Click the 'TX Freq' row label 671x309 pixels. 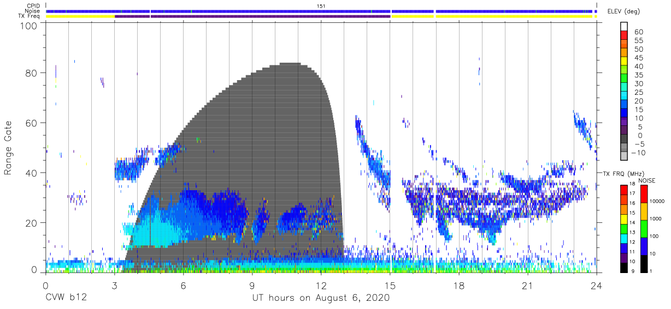(x=30, y=16)
